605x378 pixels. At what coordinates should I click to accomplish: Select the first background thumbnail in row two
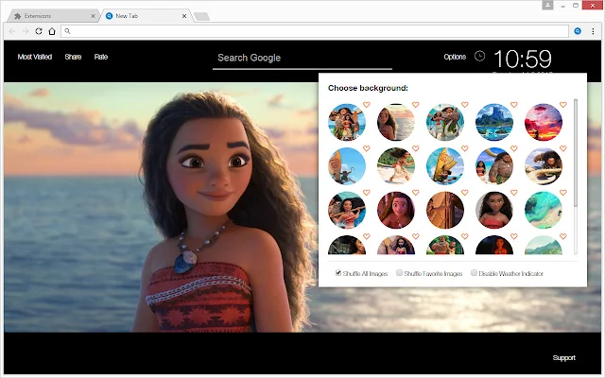tap(347, 166)
